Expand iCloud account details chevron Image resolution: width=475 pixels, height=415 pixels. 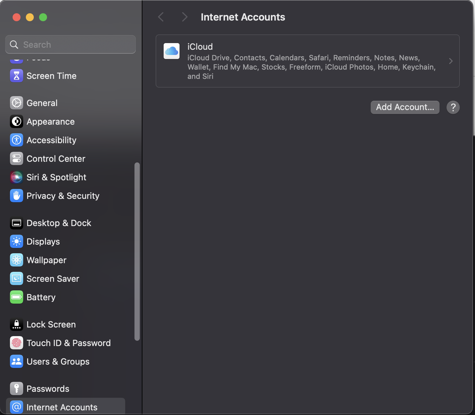(x=450, y=61)
